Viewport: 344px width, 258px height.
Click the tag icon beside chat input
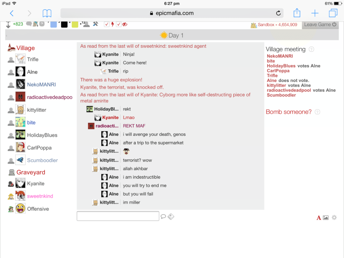coord(171,216)
